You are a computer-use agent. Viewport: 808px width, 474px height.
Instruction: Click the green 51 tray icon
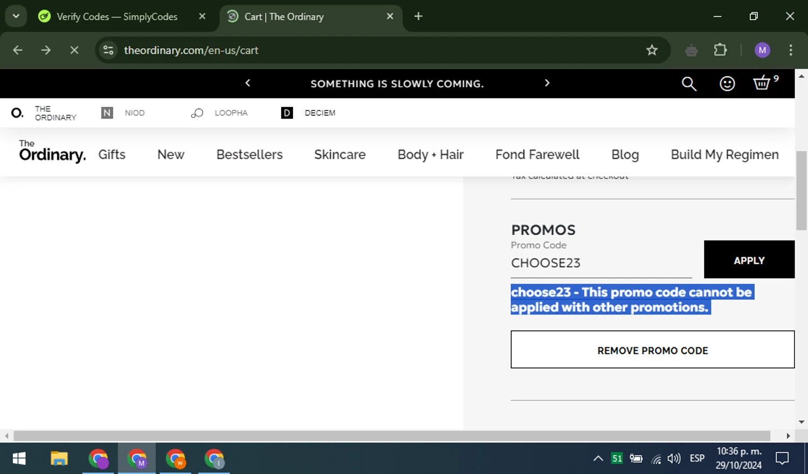click(x=617, y=458)
